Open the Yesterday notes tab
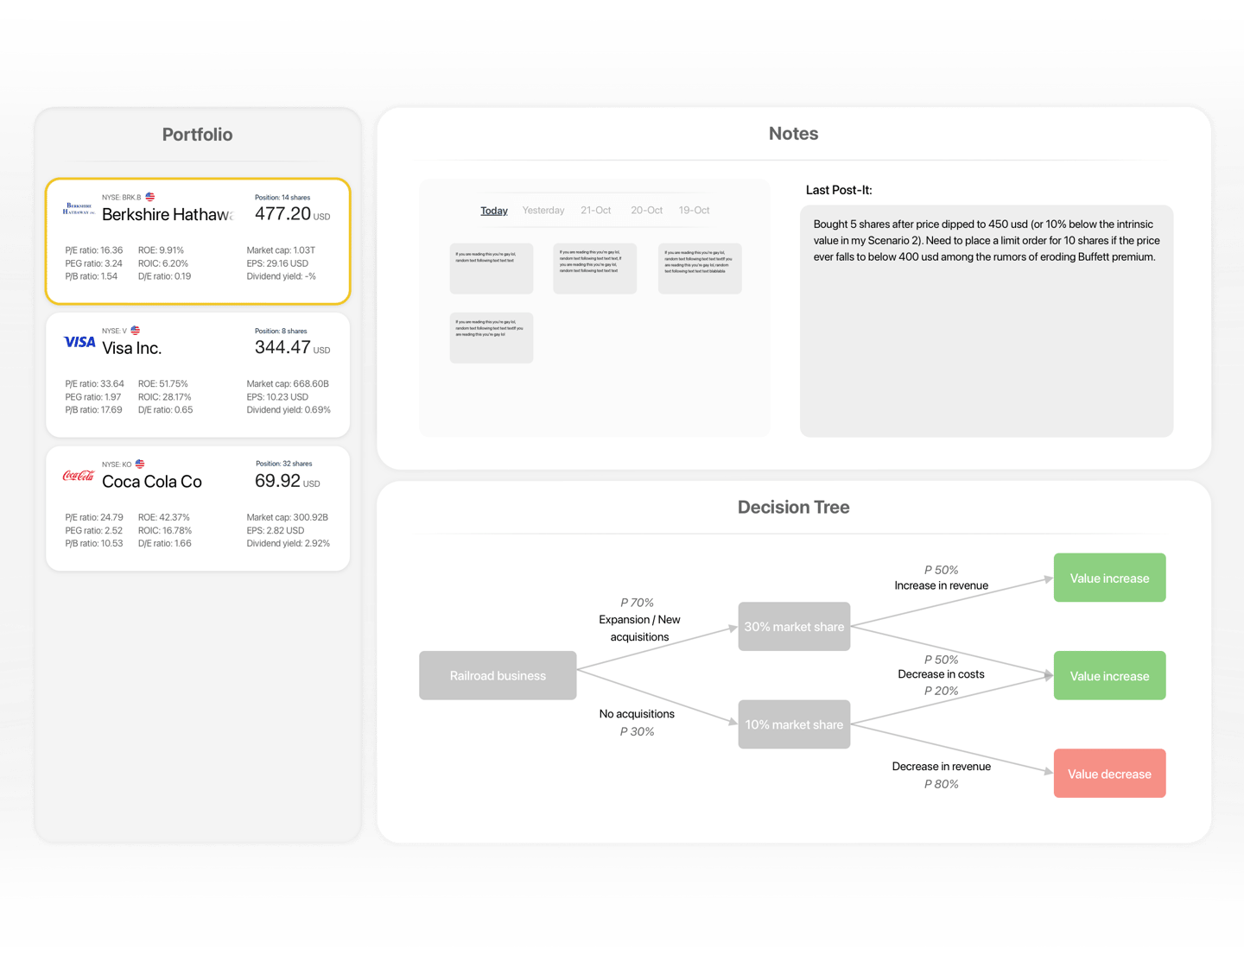 point(543,211)
